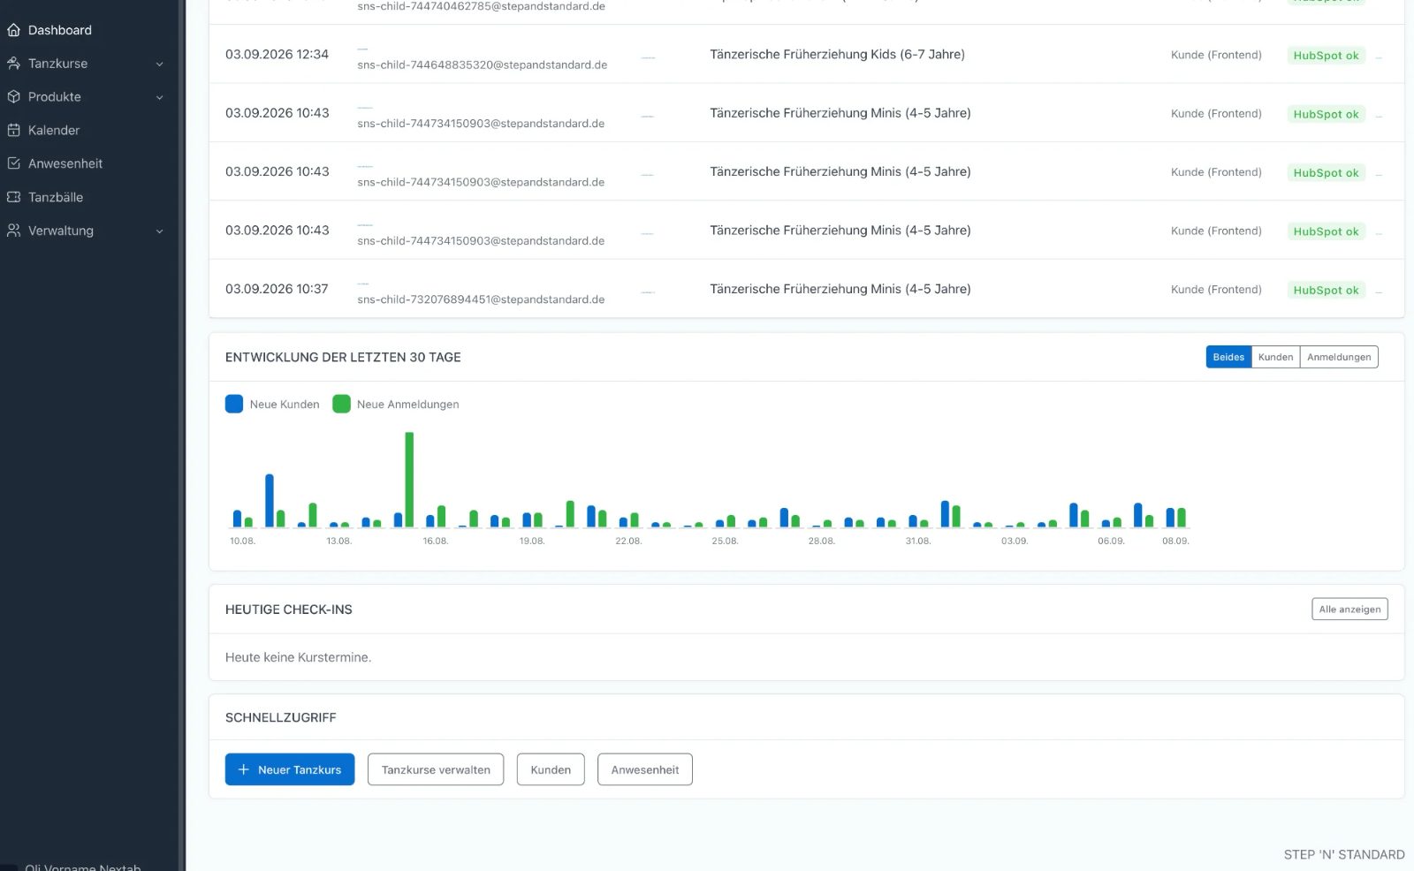1414x871 pixels.
Task: Click the plus icon in Neuer Tanzkurs
Action: click(244, 769)
